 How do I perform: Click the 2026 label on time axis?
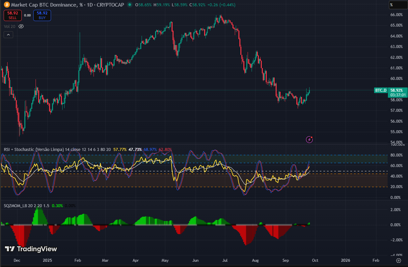click(346, 260)
